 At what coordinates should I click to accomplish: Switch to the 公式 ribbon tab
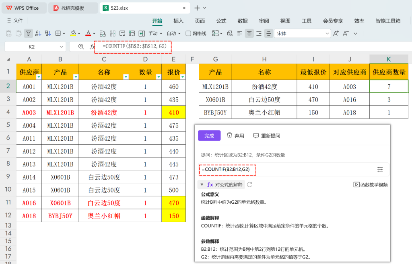click(x=221, y=21)
